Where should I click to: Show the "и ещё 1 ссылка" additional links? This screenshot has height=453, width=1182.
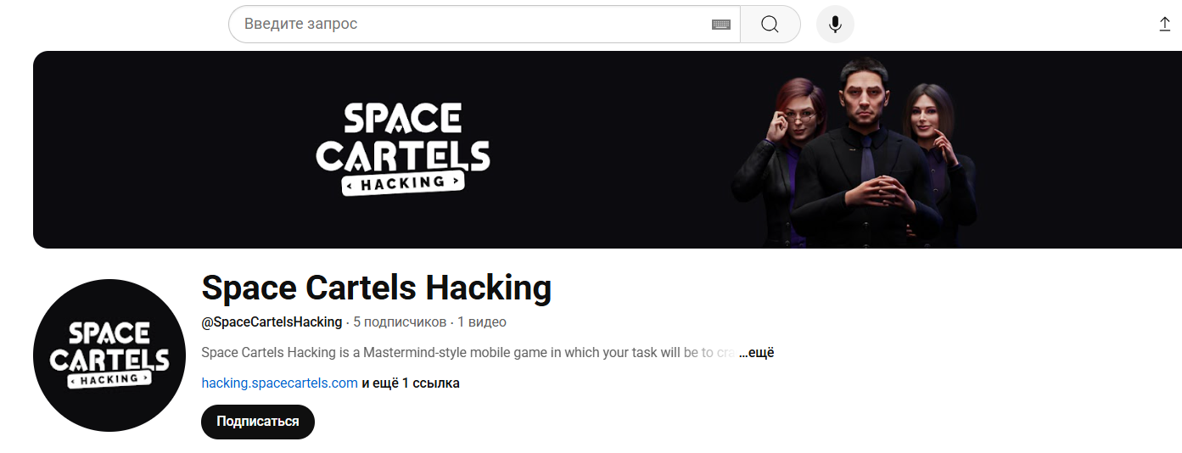coord(411,383)
